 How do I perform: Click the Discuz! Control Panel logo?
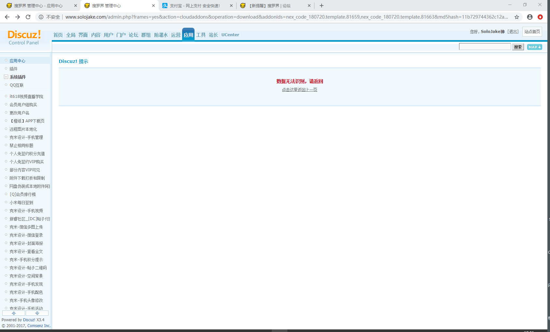(x=24, y=38)
